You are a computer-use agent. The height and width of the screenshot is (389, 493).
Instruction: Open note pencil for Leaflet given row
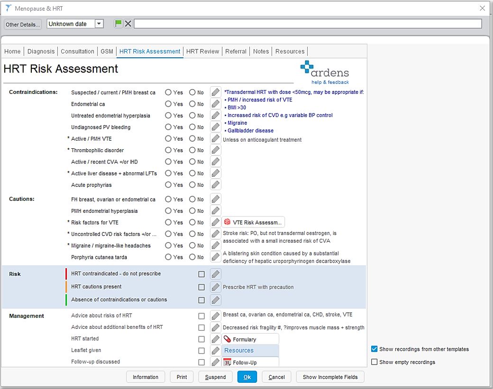[215, 351]
